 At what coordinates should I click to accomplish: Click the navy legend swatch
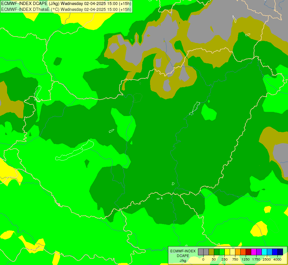[x=280, y=252]
